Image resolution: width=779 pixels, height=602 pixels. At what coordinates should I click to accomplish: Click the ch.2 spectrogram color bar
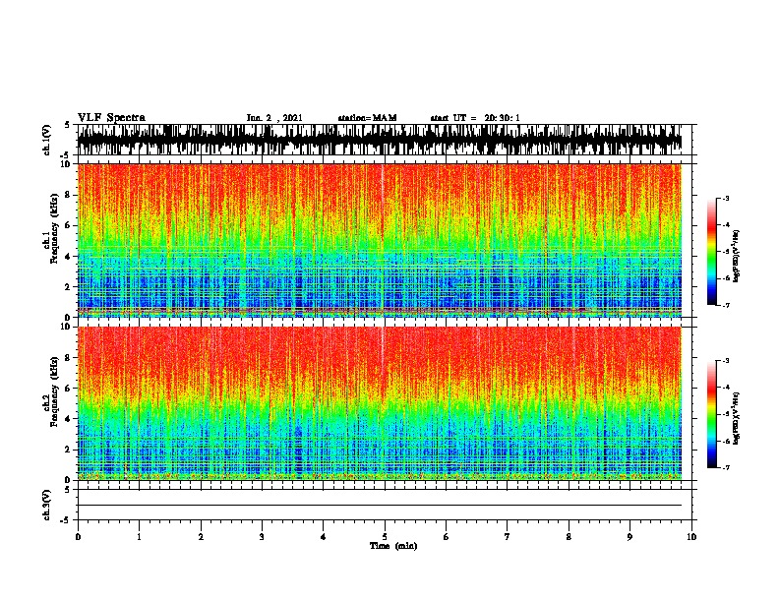(x=711, y=414)
